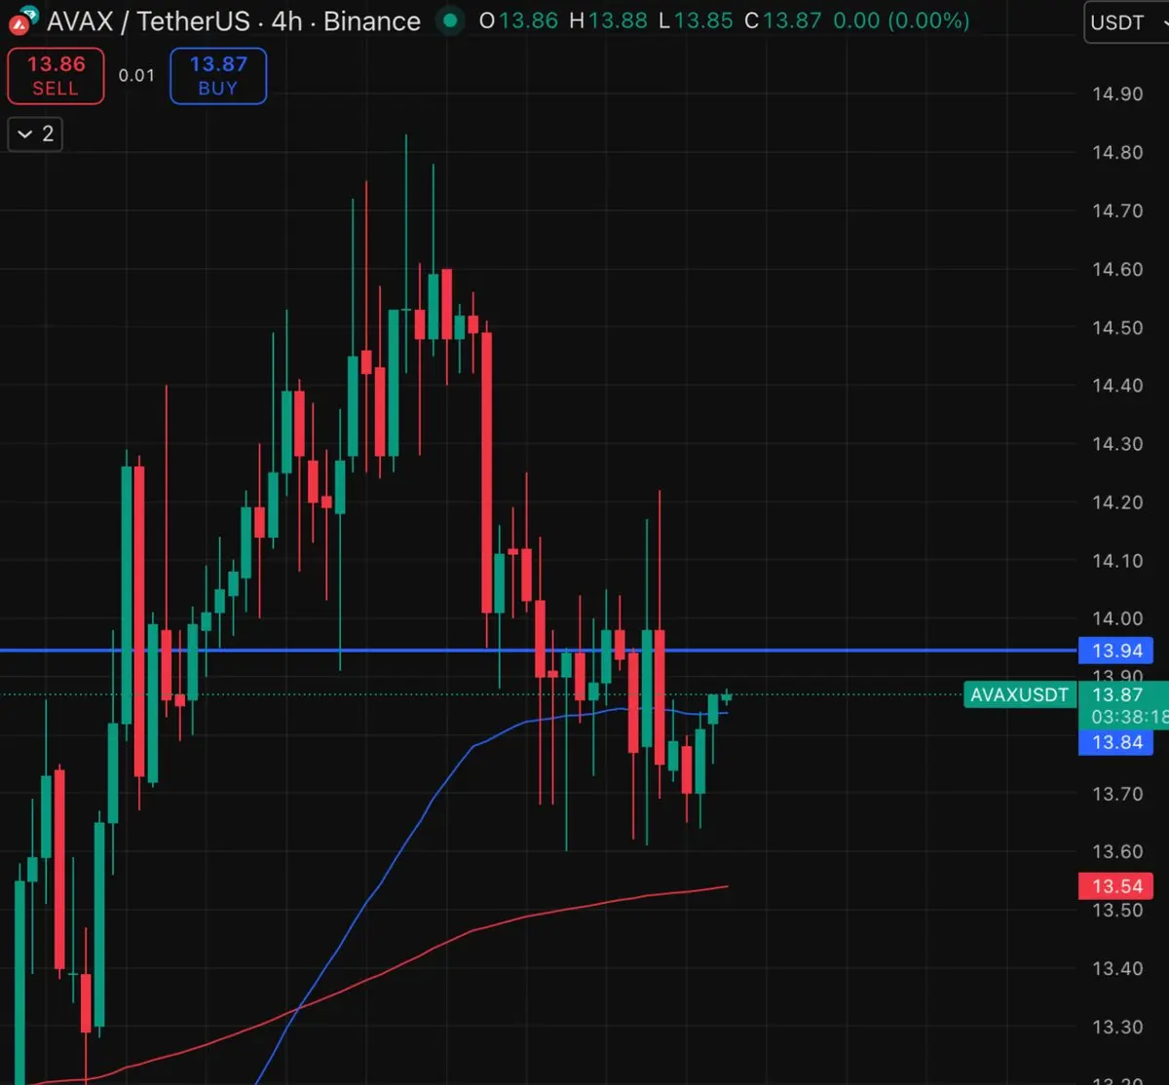This screenshot has height=1085, width=1169.
Task: Click the C13.87 close value
Action: pyautogui.click(x=784, y=20)
